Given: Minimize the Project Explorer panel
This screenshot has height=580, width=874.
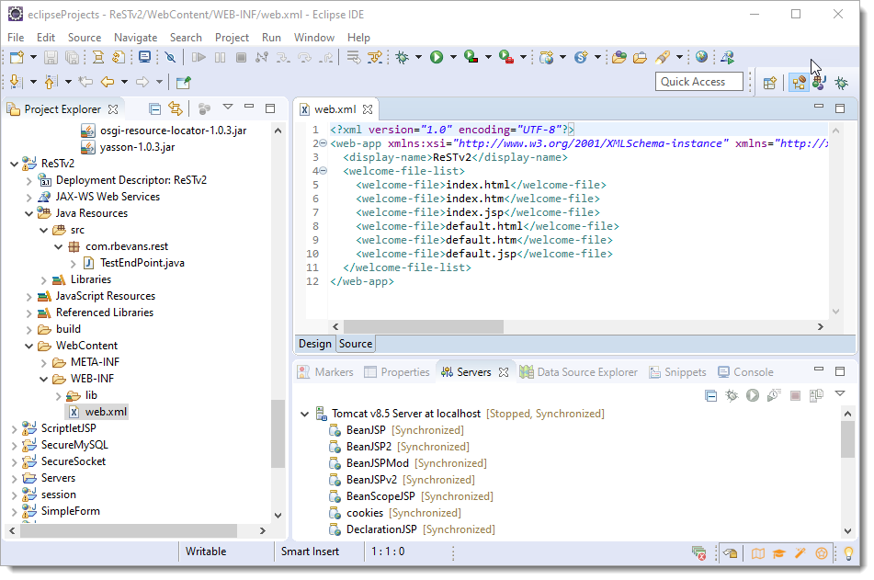Looking at the screenshot, I should click(x=249, y=107).
